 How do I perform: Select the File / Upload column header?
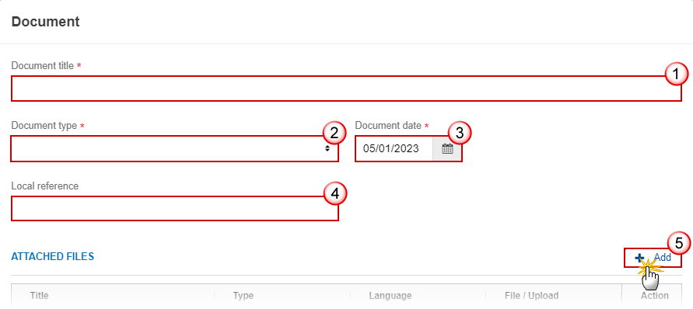pyautogui.click(x=532, y=295)
